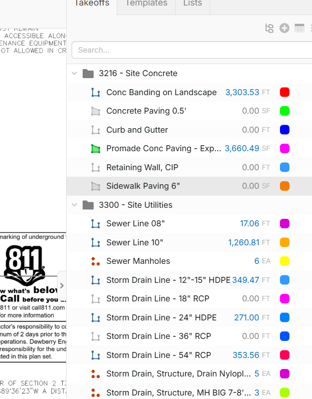
Task: Click the folder tree structure icon
Action: click(x=269, y=29)
